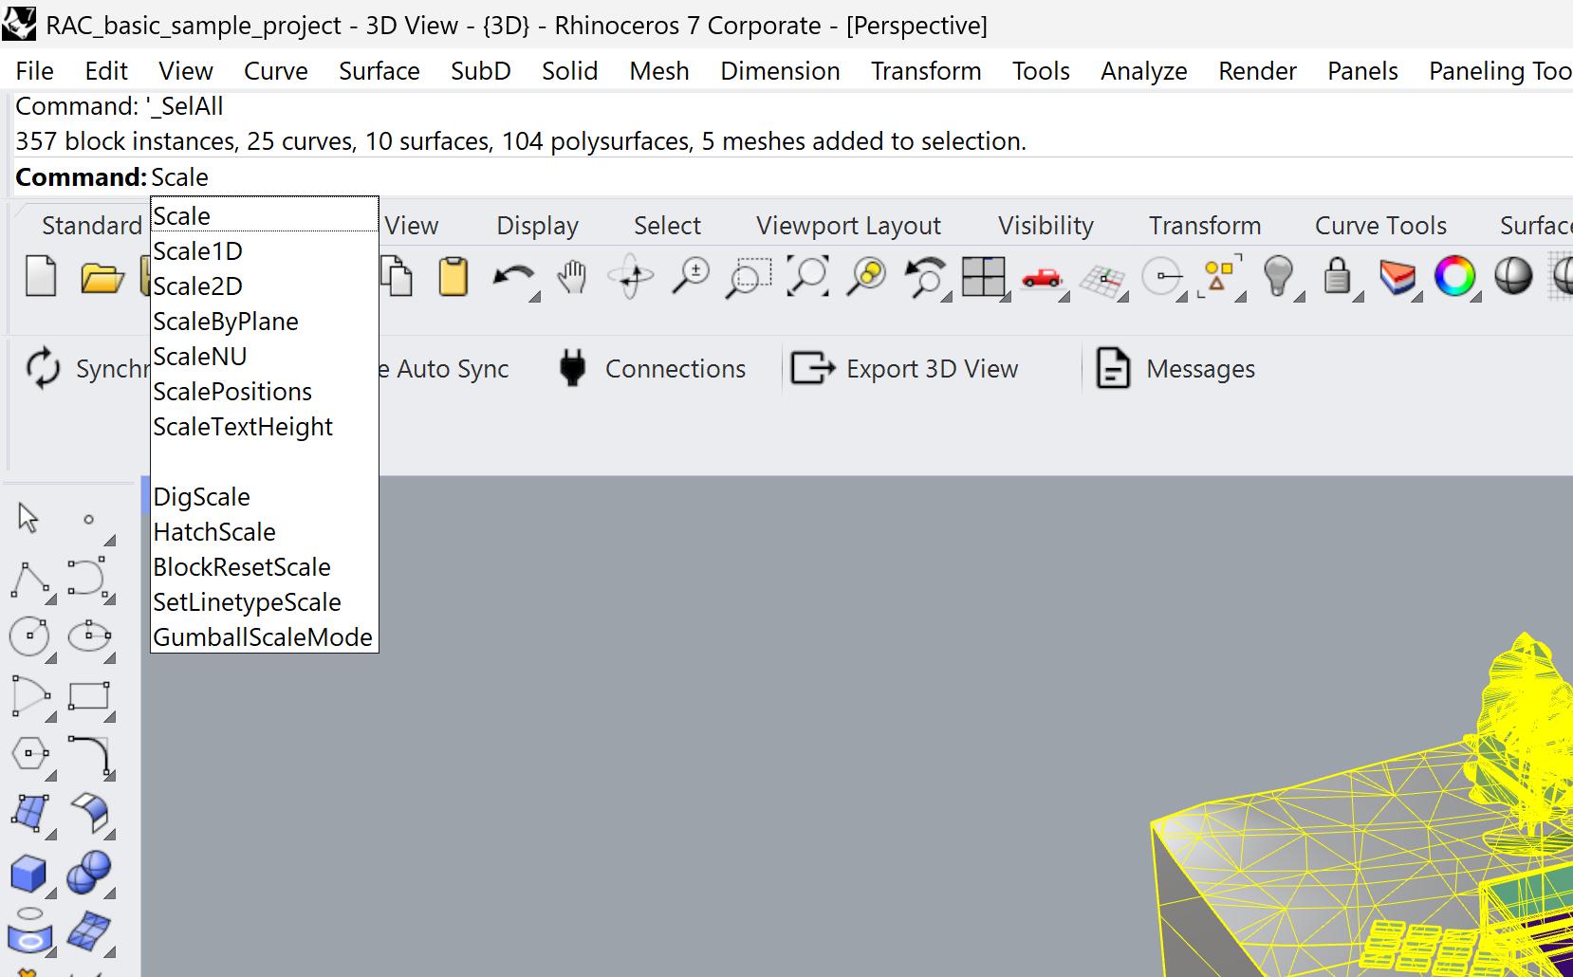Click the four viewports layout icon
The height and width of the screenshot is (977, 1573).
[983, 277]
